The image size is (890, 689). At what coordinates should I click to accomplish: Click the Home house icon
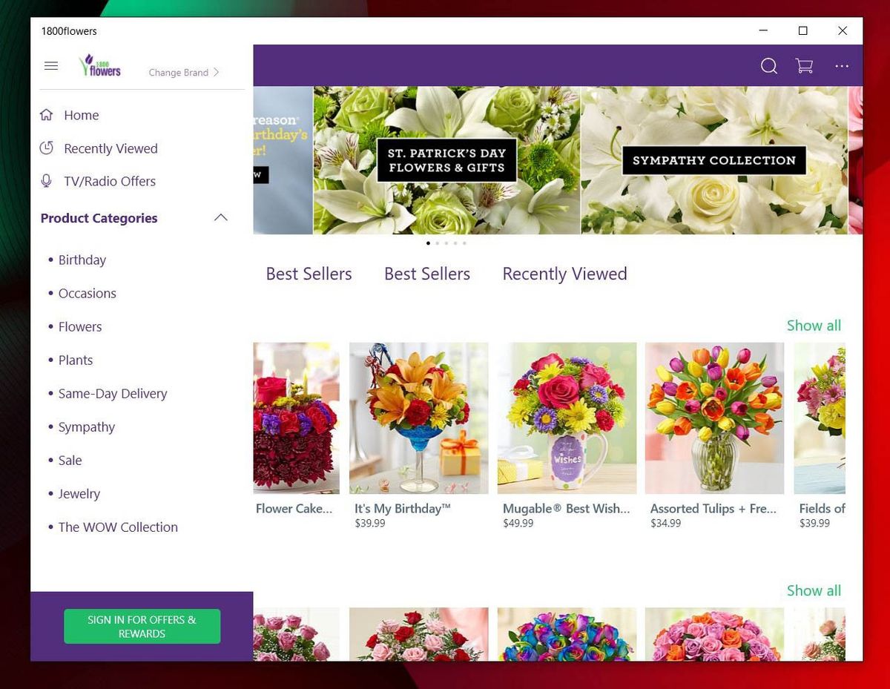click(46, 114)
